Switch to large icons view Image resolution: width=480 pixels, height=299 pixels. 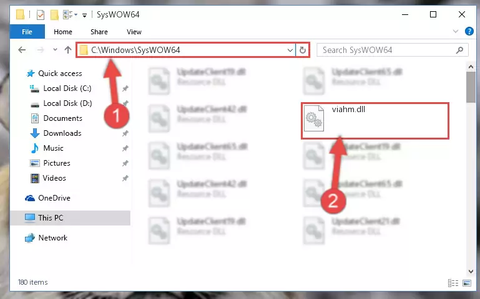click(467, 283)
